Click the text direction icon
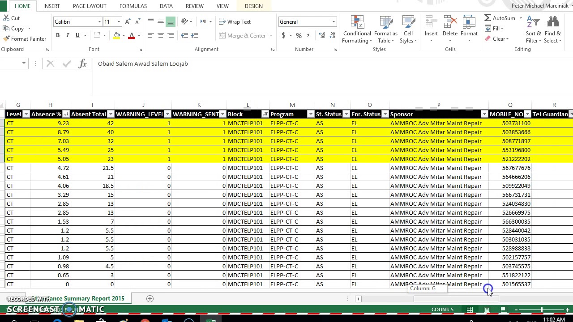Viewport: 573px width, 322px height. click(x=204, y=21)
